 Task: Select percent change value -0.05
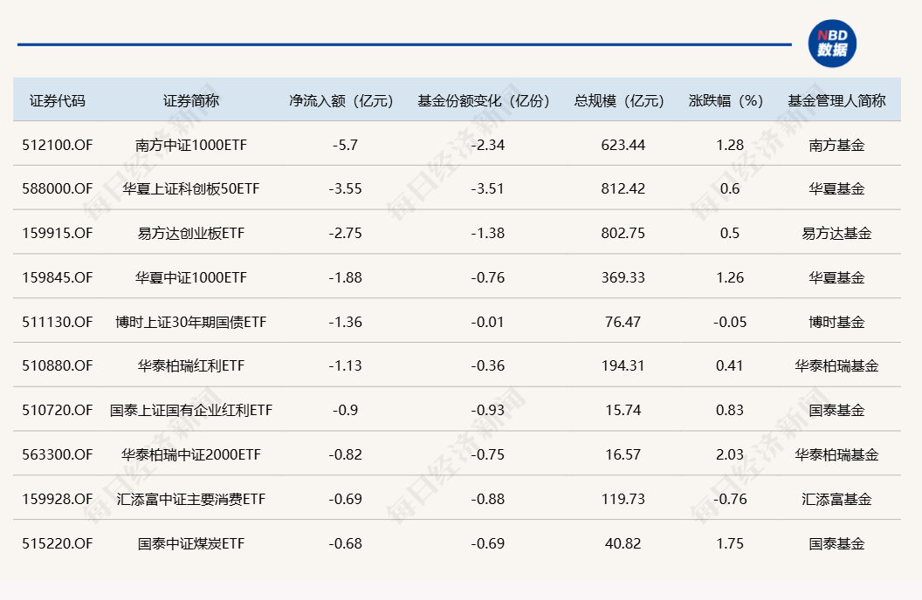tap(730, 322)
